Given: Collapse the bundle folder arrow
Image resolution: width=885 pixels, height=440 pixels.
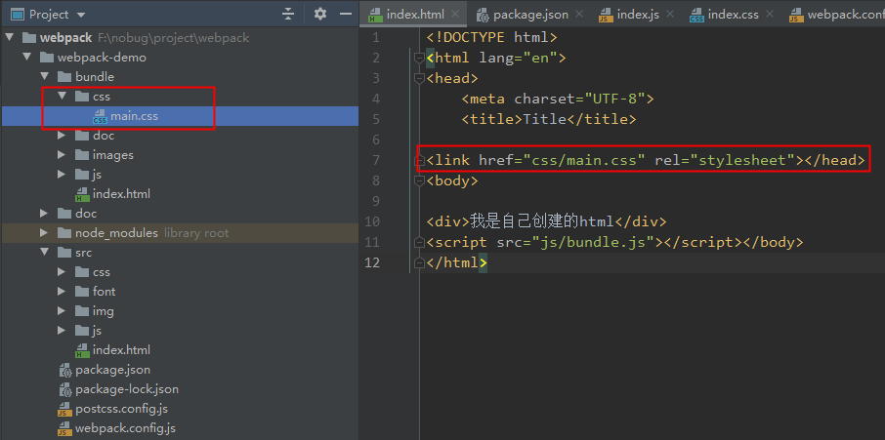Looking at the screenshot, I should (x=44, y=77).
